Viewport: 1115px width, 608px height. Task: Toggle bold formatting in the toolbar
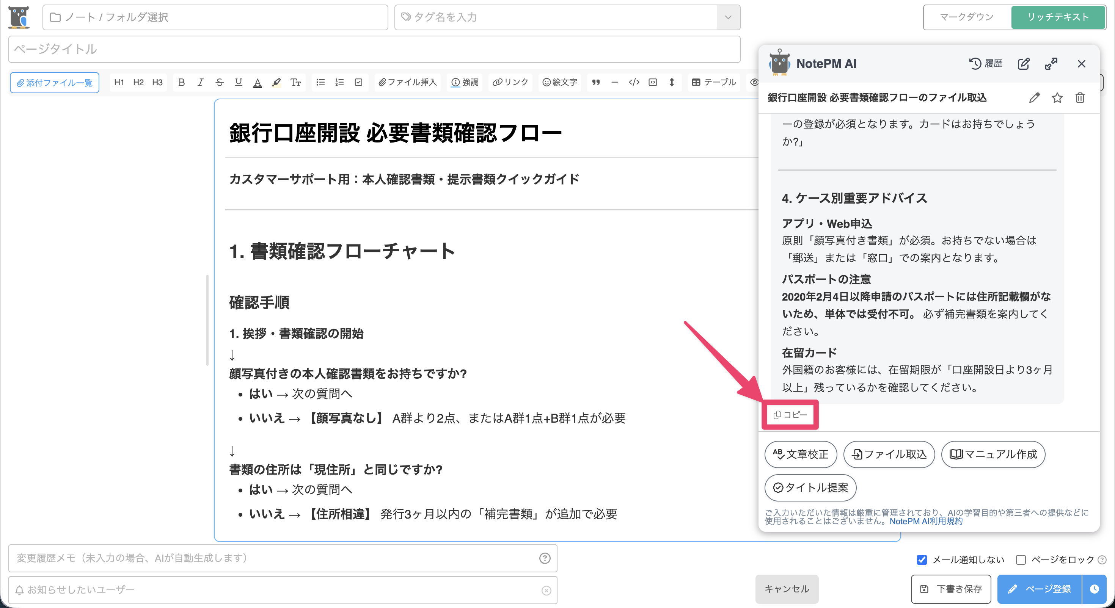181,82
